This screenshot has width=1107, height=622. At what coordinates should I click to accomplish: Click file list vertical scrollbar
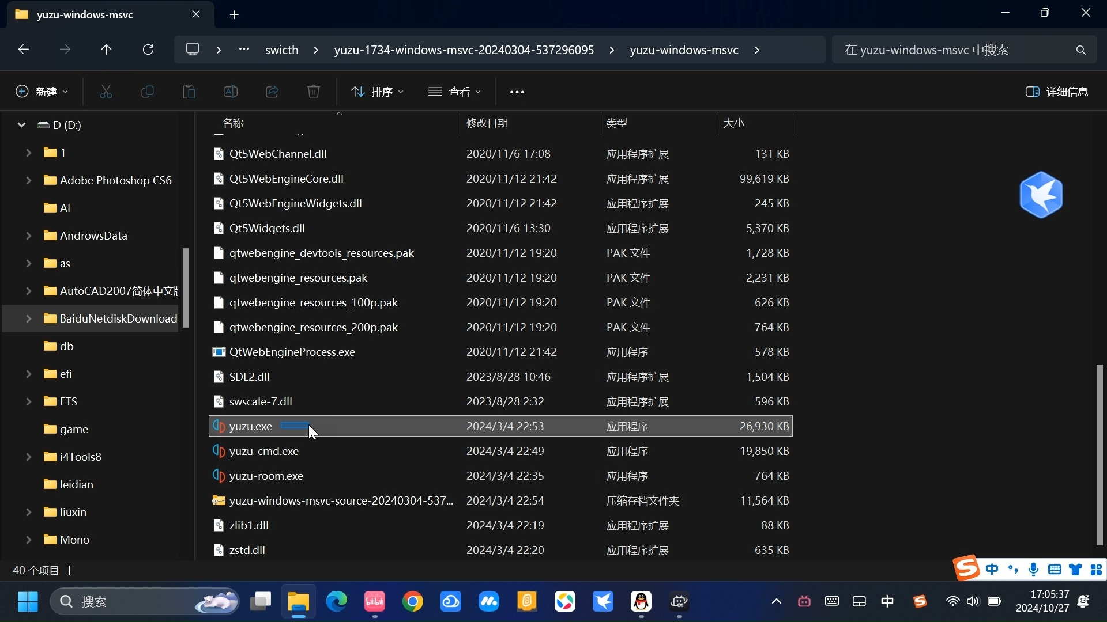click(1100, 454)
